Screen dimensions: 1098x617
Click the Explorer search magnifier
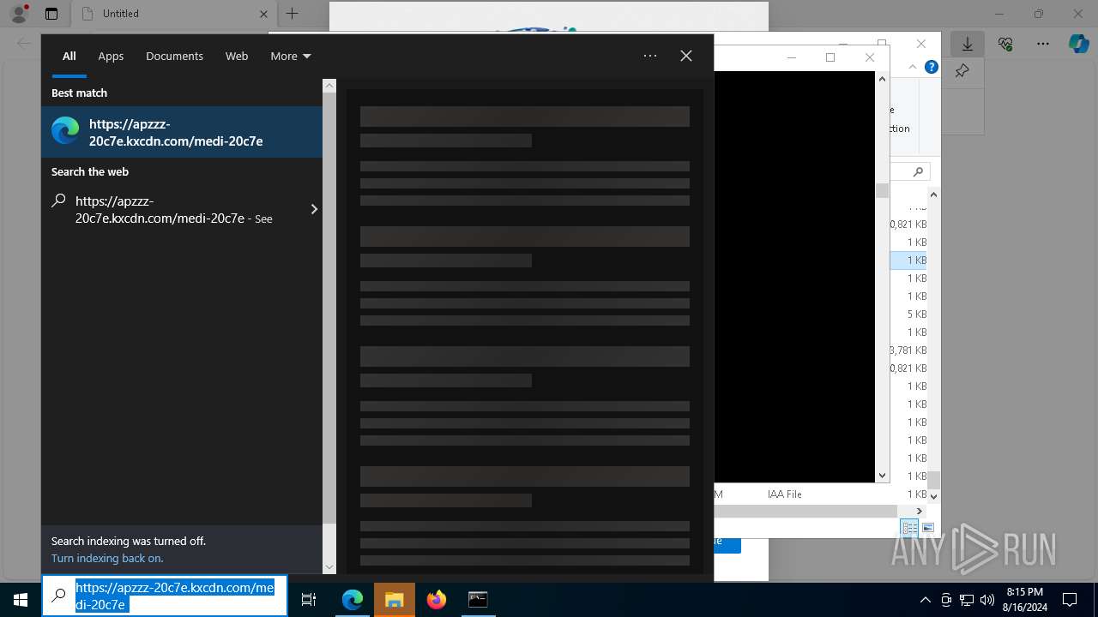pos(918,171)
